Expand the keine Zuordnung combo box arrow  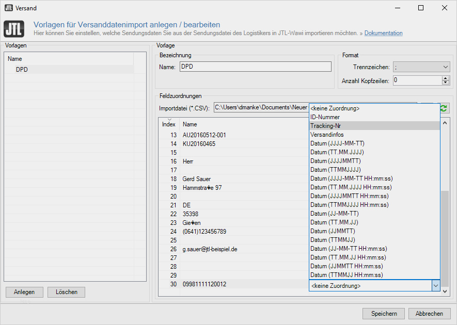(x=436, y=286)
